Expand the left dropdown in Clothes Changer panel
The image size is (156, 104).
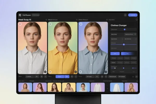(x=117, y=39)
